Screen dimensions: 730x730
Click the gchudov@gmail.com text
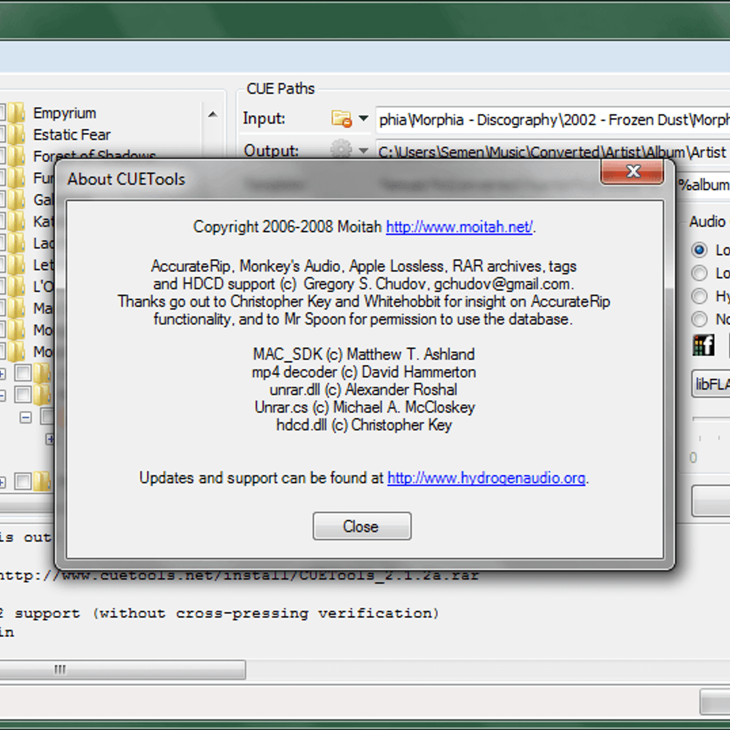tap(502, 284)
